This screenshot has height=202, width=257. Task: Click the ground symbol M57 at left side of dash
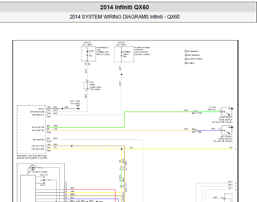tap(79, 109)
